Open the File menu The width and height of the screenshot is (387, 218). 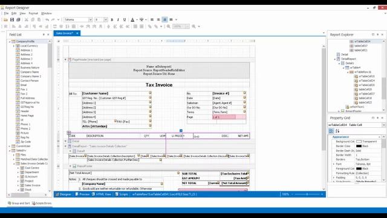(x=6, y=13)
